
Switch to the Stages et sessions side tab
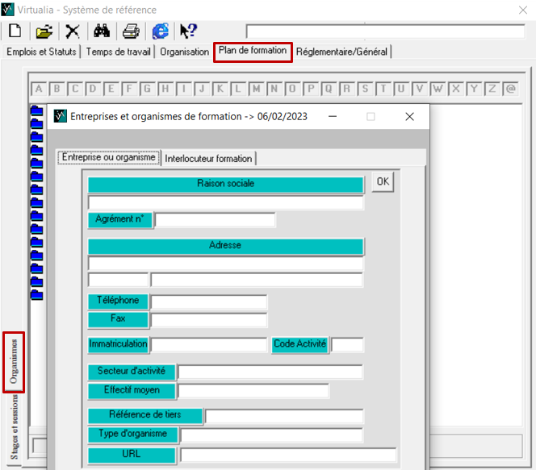(x=14, y=426)
